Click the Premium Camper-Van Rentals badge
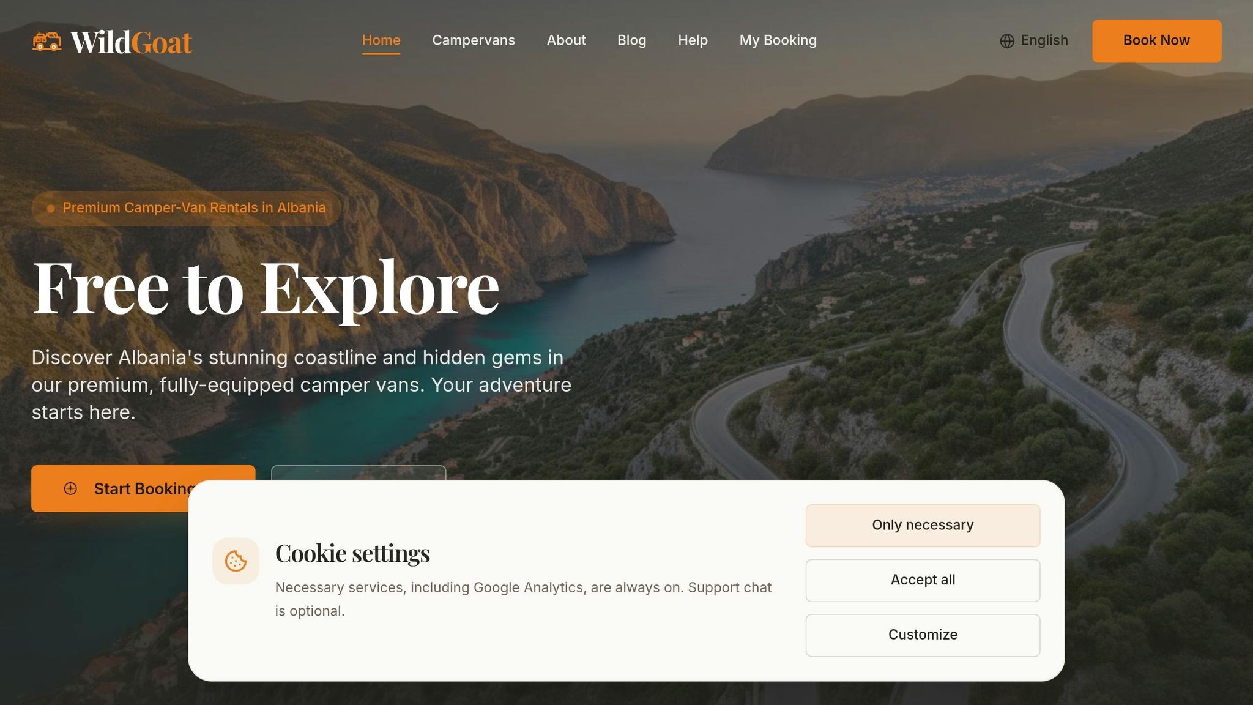 (186, 208)
